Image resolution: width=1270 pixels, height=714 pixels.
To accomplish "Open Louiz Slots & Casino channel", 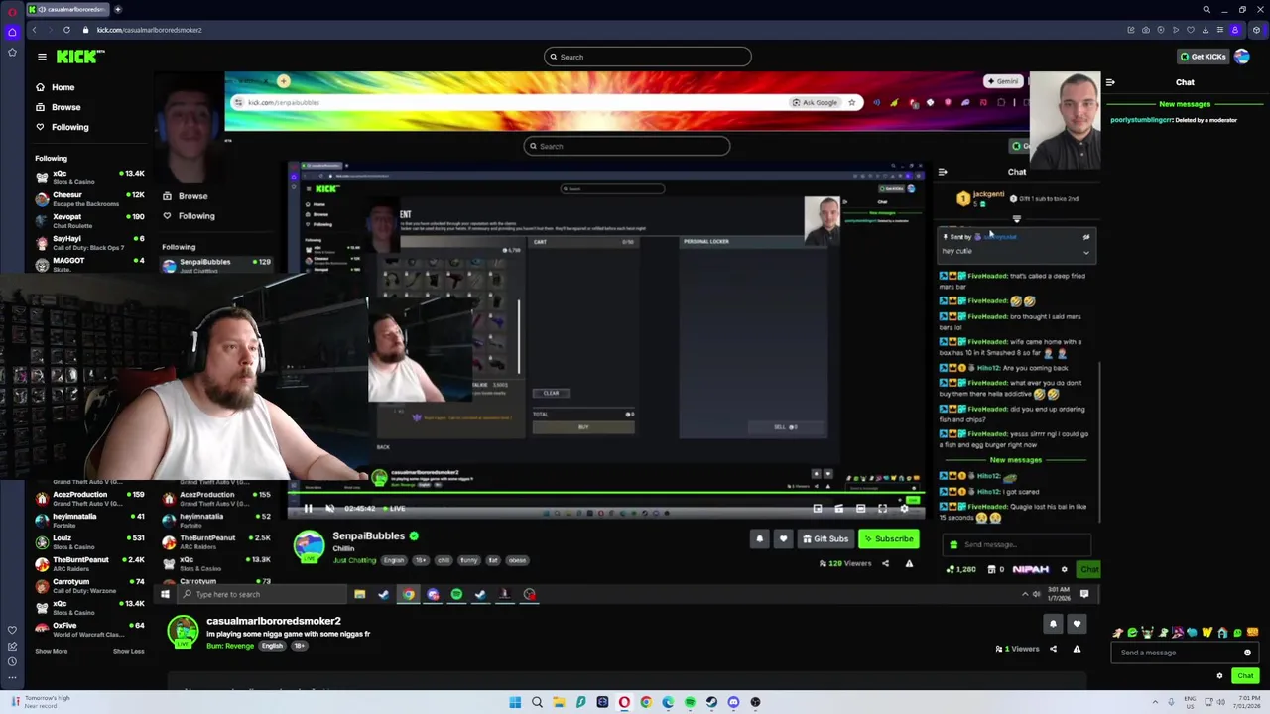I will 90,542.
